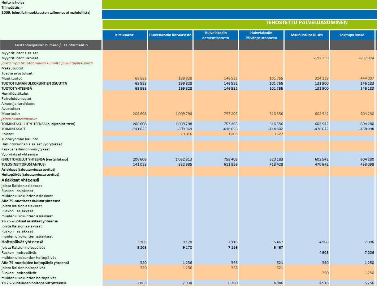Screen dimensions: 377x286
Task: Click the Hoito ja hoiva title cell
Action: coord(13,3)
